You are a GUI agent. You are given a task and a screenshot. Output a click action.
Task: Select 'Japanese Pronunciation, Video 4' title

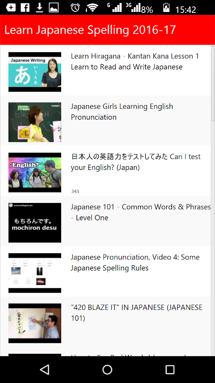[135, 262]
